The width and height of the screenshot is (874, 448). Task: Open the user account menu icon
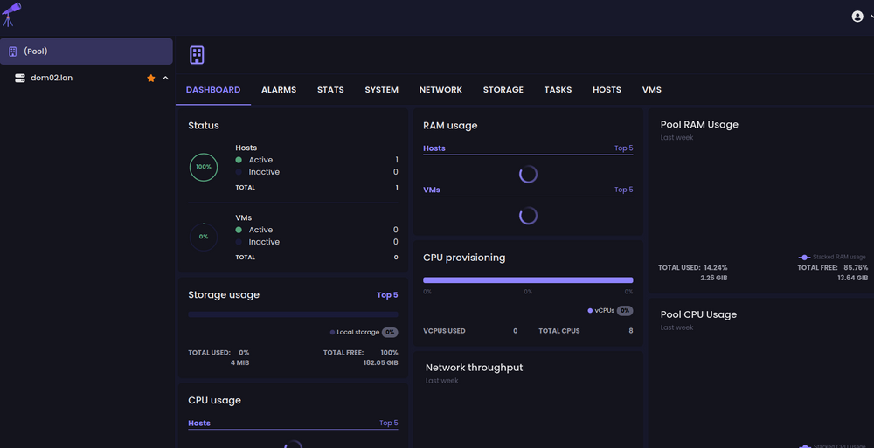pyautogui.click(x=857, y=17)
